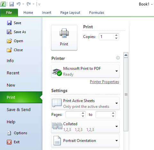This screenshot has width=154, height=150.
Task: Open the File tab
Action: 9,13
